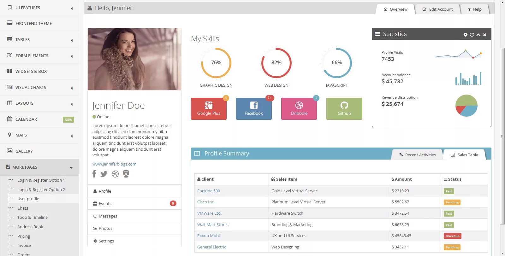Click the Form Elements edit icon
Viewport: 505px width, 256px height.
[x=10, y=55]
